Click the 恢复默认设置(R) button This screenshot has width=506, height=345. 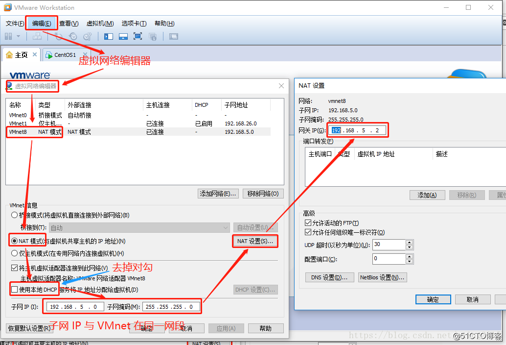29,328
